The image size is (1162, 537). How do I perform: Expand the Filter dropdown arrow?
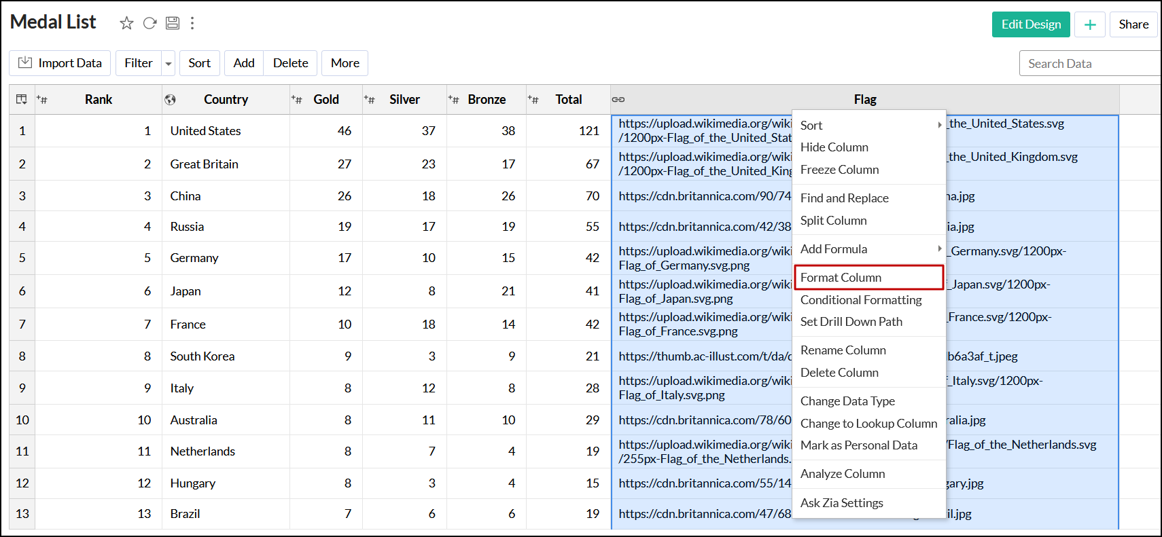point(168,63)
